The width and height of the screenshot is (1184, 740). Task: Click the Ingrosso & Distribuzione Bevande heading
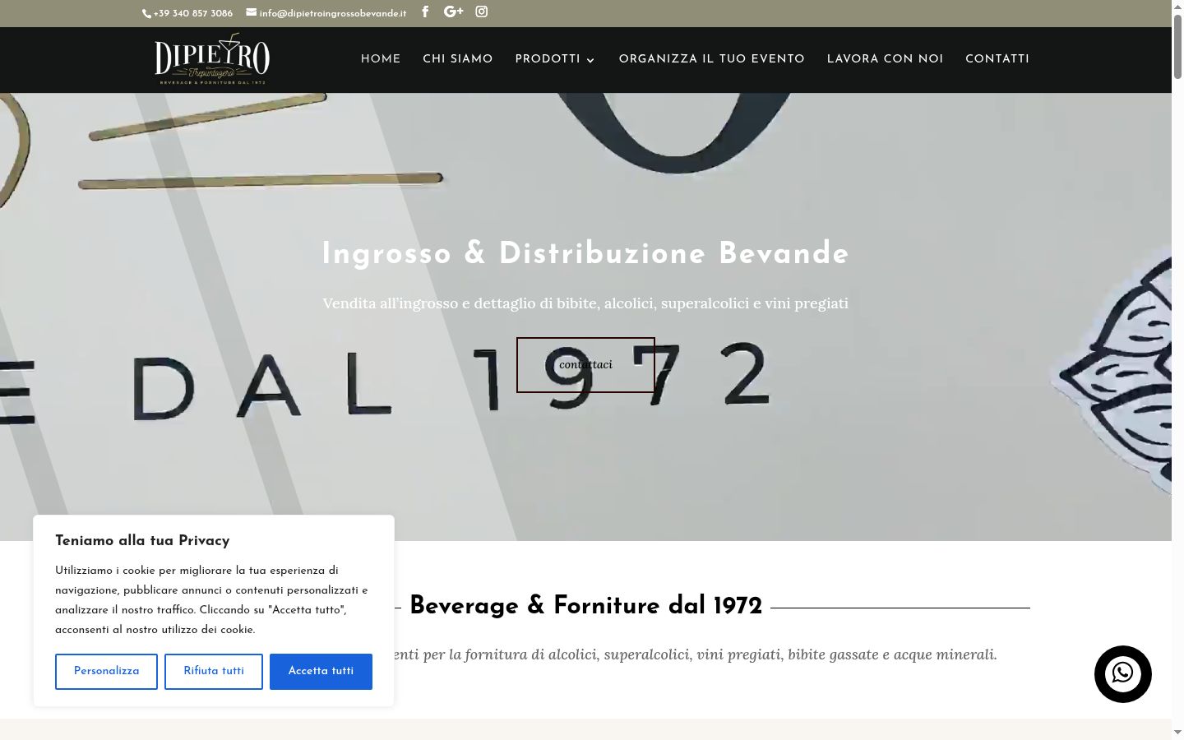[x=585, y=254]
